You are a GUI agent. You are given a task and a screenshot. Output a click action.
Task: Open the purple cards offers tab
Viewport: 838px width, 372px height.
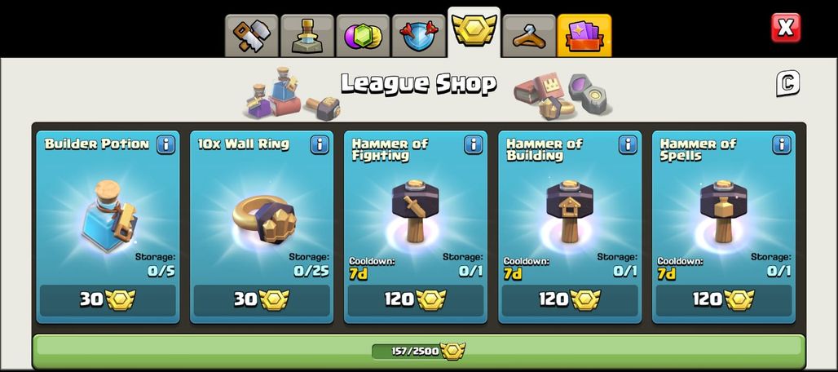584,36
